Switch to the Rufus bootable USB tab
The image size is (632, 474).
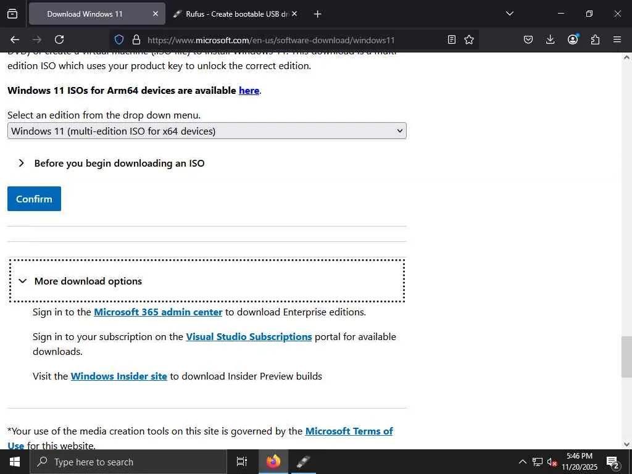pyautogui.click(x=235, y=14)
